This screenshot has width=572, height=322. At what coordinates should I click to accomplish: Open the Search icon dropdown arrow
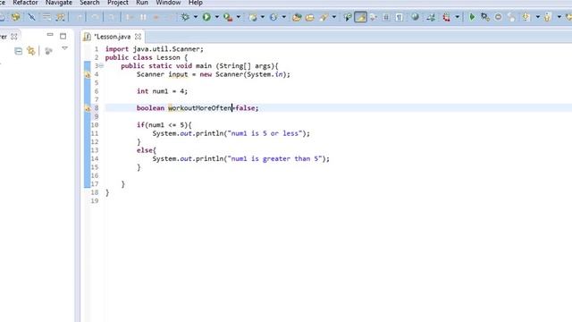coord(333,17)
